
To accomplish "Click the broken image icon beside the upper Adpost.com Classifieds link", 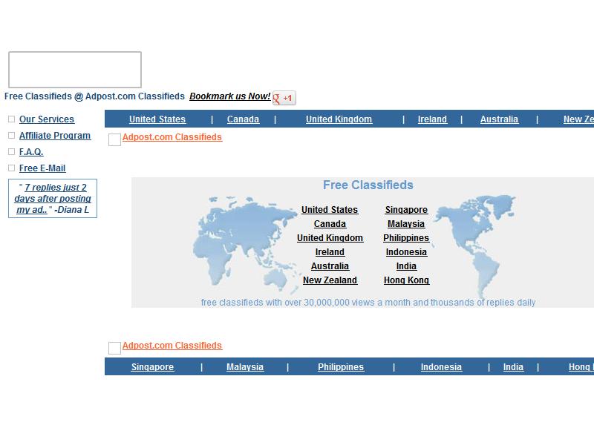I will coord(114,139).
